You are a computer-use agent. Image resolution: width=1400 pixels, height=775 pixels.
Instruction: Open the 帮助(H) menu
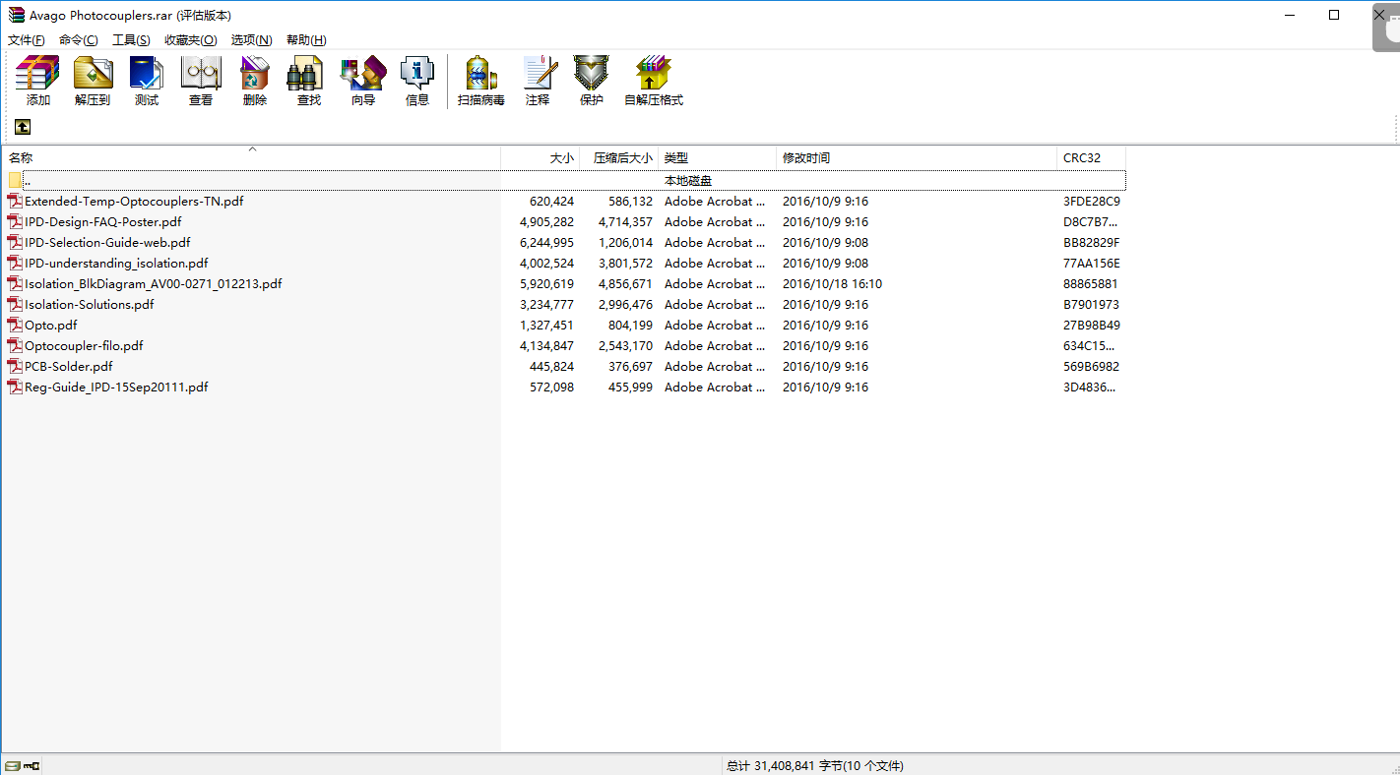[x=306, y=40]
